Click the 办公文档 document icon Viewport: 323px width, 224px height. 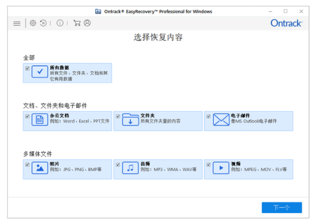point(40,120)
